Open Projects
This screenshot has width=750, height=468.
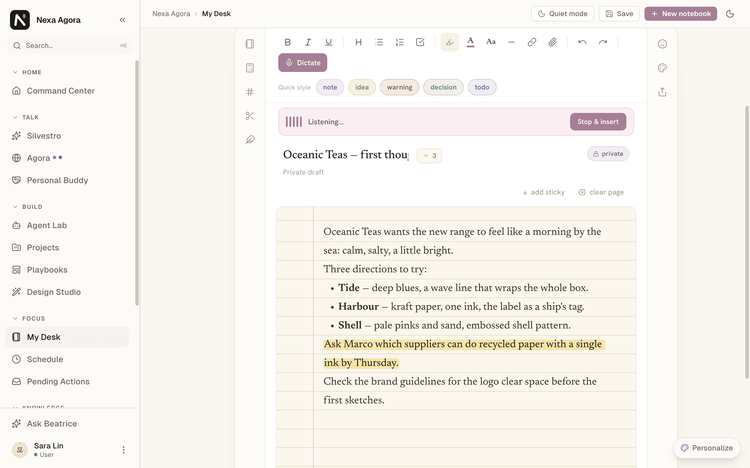67,248
